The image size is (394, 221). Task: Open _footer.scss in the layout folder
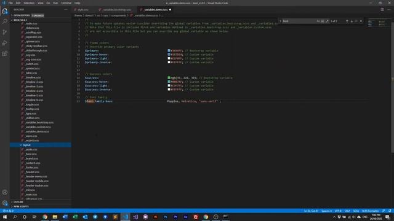coord(32,168)
